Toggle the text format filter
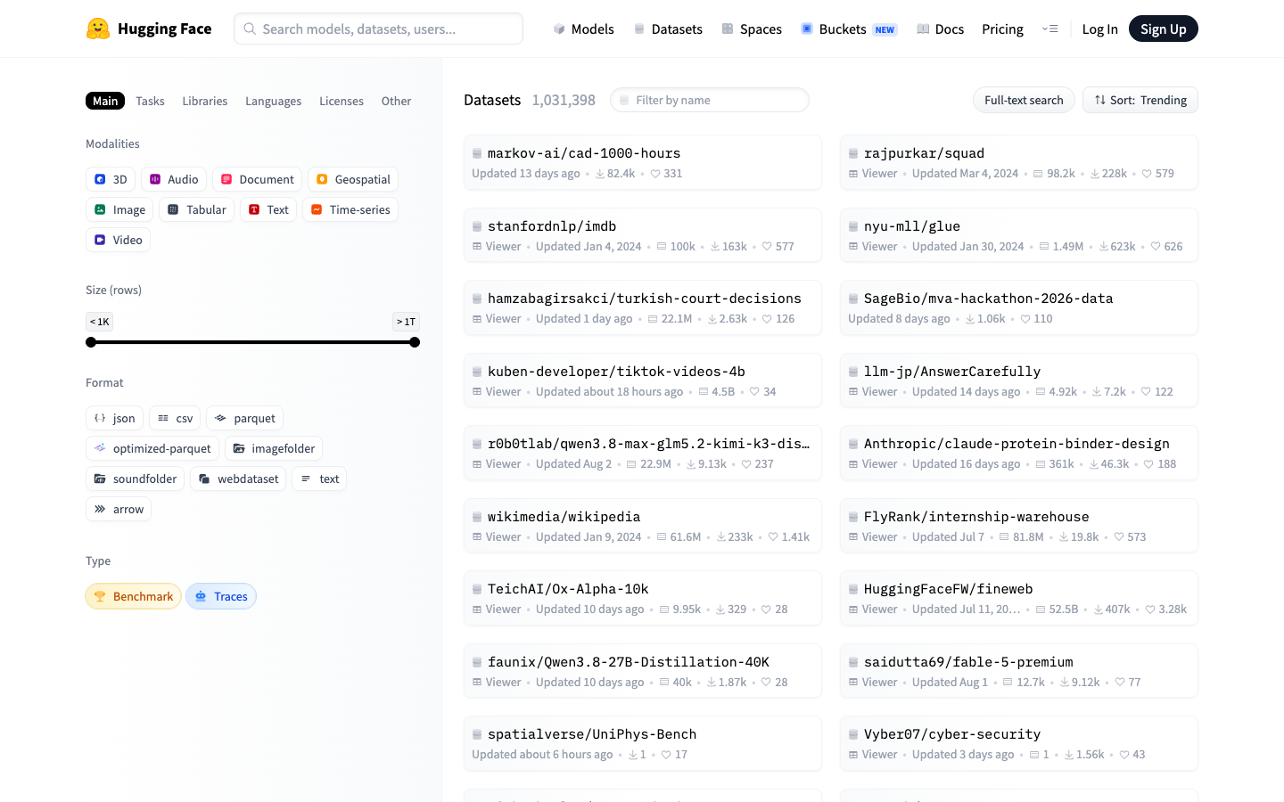This screenshot has height=802, width=1284. tap(319, 479)
